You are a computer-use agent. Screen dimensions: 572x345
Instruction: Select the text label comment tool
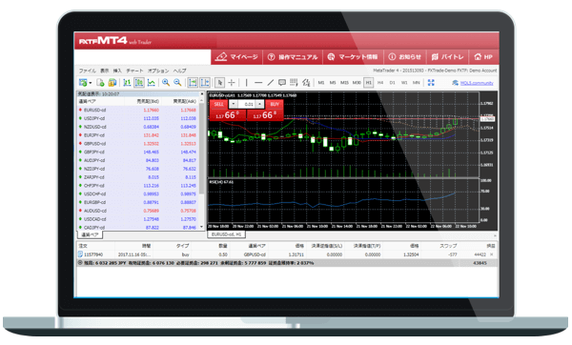(281, 82)
